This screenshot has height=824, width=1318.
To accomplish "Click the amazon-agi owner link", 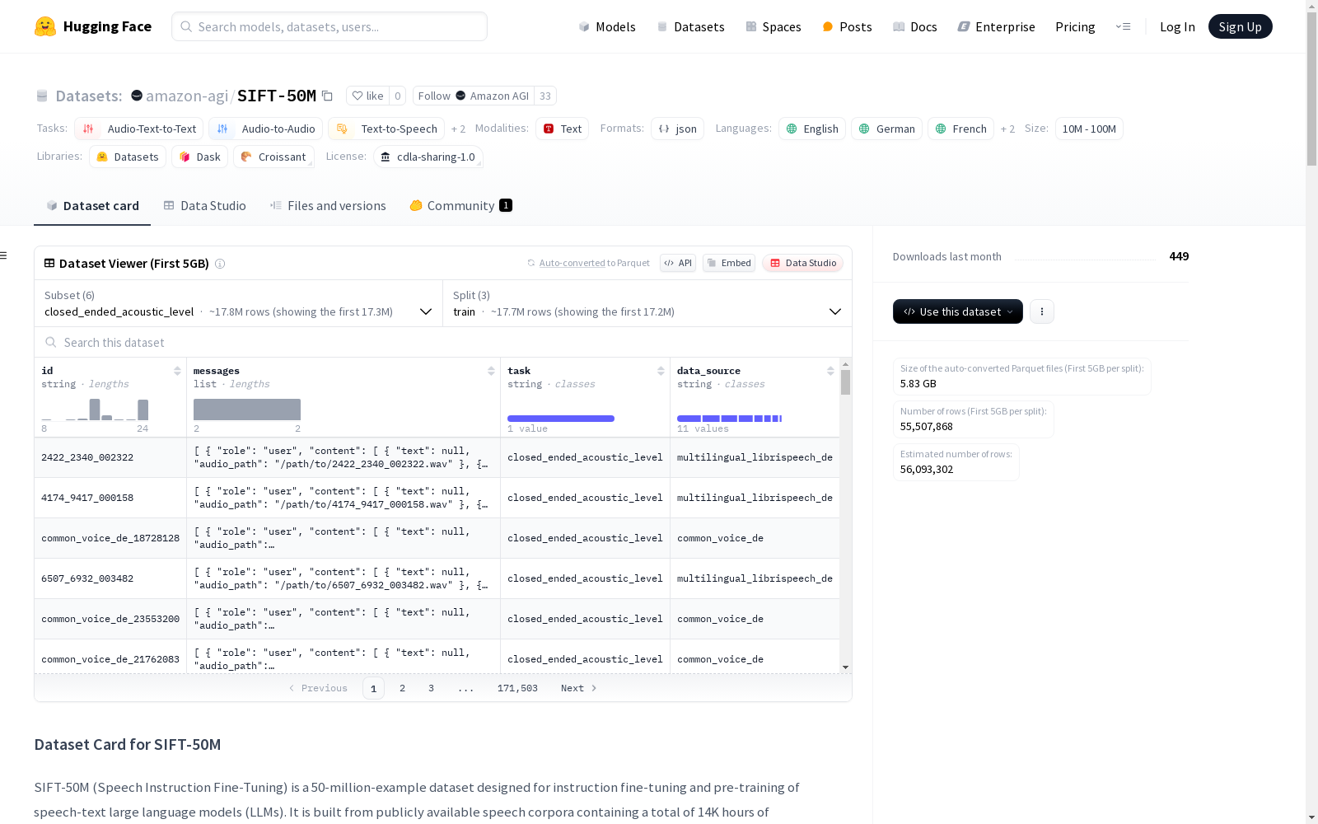I will point(187,96).
